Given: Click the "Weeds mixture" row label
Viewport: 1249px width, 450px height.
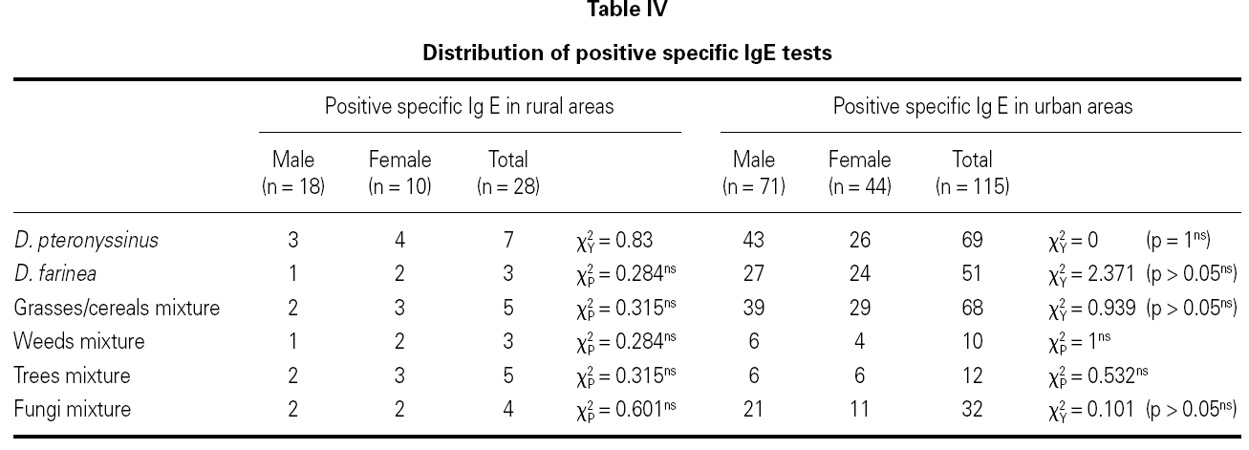Looking at the screenshot, I should pyautogui.click(x=79, y=342).
